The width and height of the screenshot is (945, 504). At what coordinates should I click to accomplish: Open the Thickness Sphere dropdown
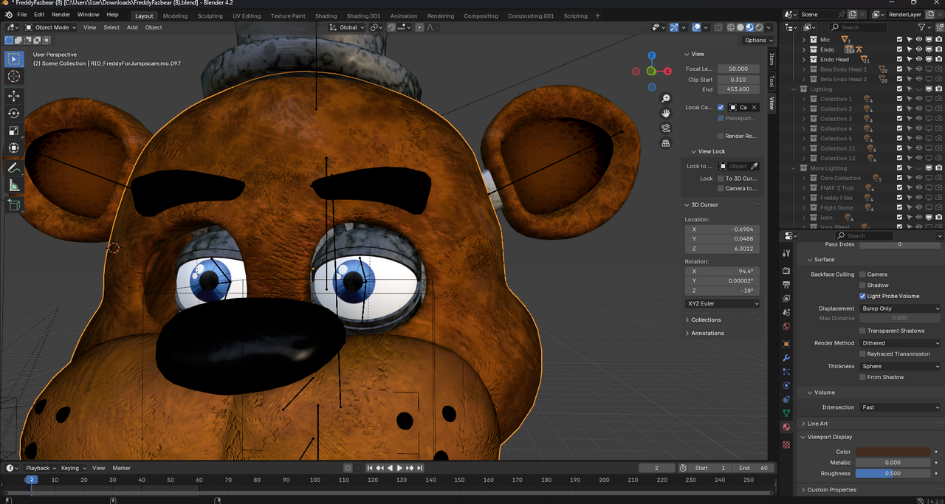[901, 366]
